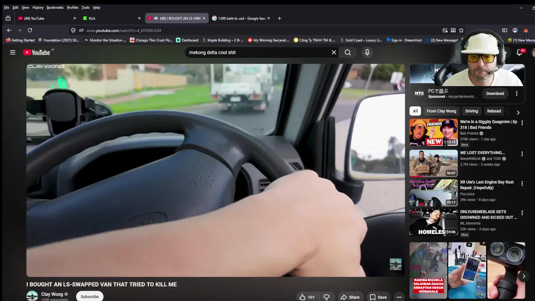535x301 pixels.
Task: Click the search magnifier button
Action: (348, 52)
